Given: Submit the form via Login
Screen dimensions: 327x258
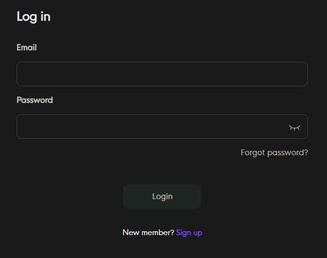Looking at the screenshot, I should [x=162, y=197].
